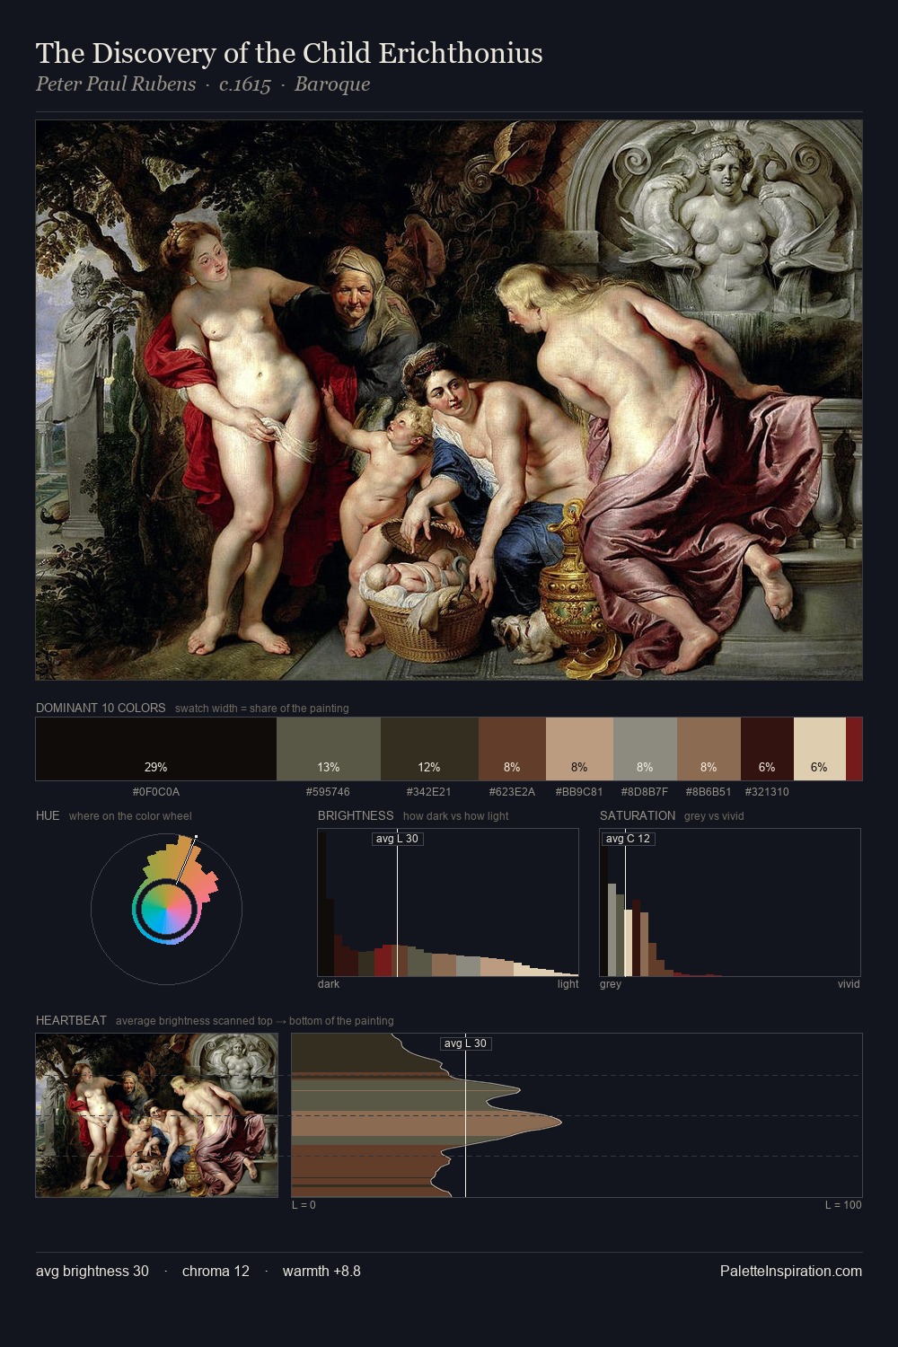The height and width of the screenshot is (1347, 898).
Task: Click the hex label #BB9C81
Action: pos(579,792)
